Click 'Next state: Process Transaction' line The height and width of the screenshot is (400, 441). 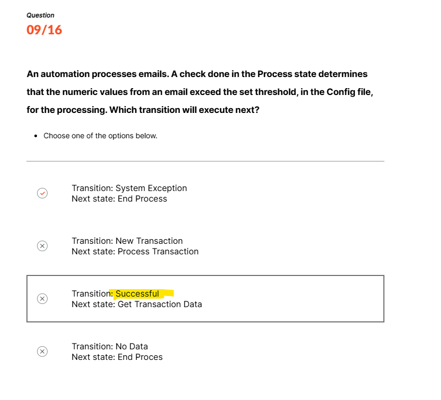click(x=135, y=251)
